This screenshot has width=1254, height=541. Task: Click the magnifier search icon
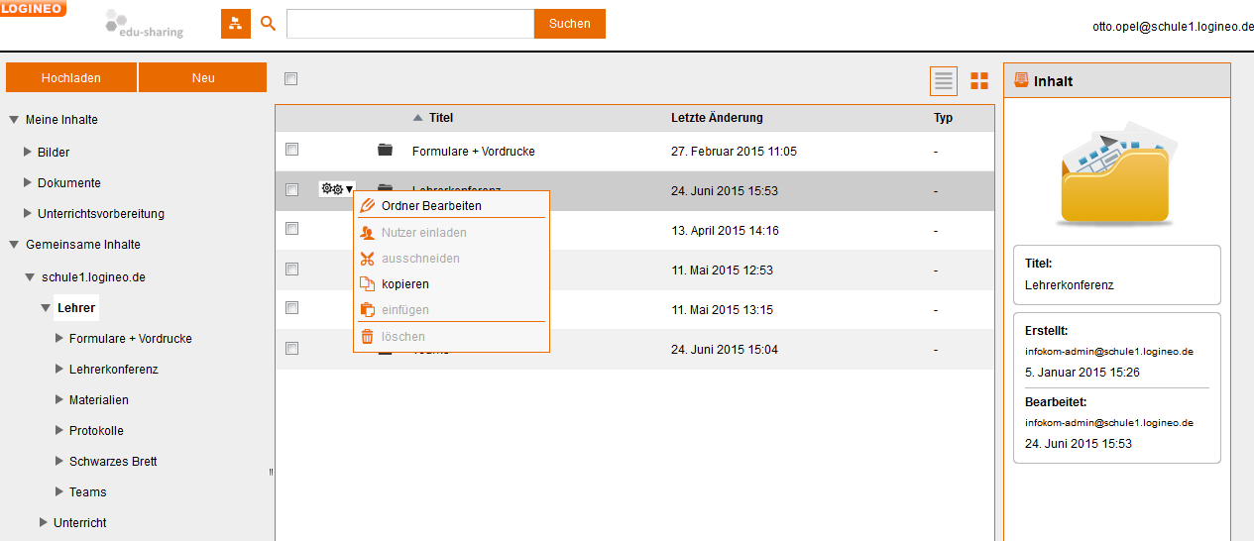[x=268, y=24]
